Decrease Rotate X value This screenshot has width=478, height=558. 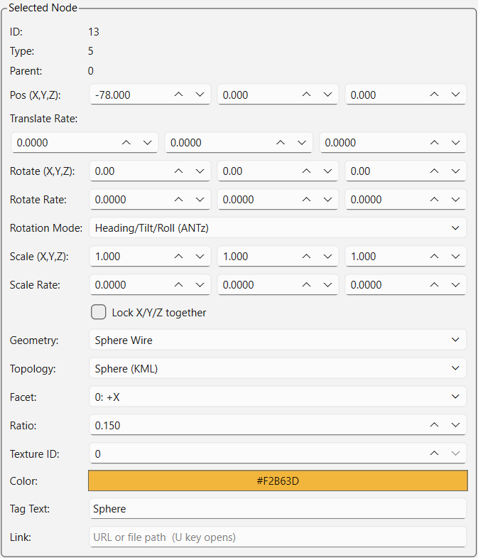[200, 171]
